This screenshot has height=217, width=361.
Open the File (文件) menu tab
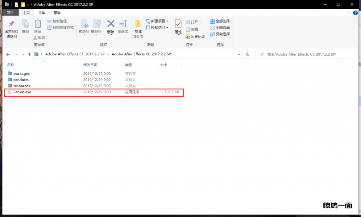tap(11, 13)
